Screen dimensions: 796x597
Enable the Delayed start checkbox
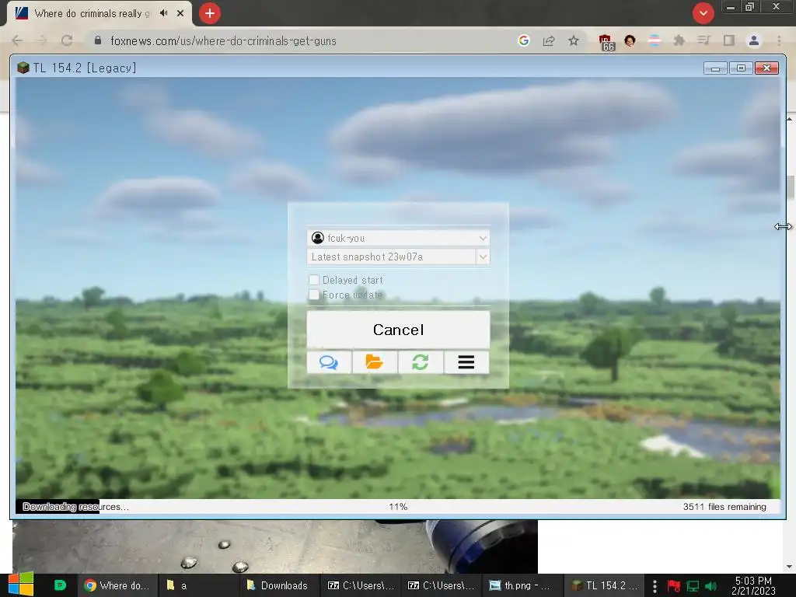tap(314, 280)
